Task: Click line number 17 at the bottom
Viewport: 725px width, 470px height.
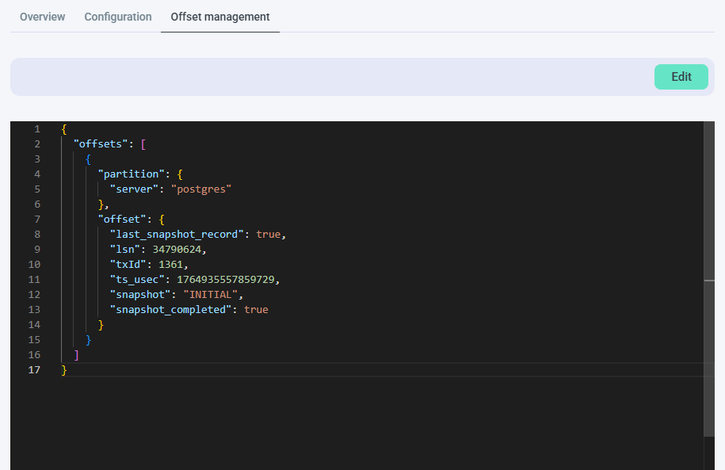Action: pos(33,369)
